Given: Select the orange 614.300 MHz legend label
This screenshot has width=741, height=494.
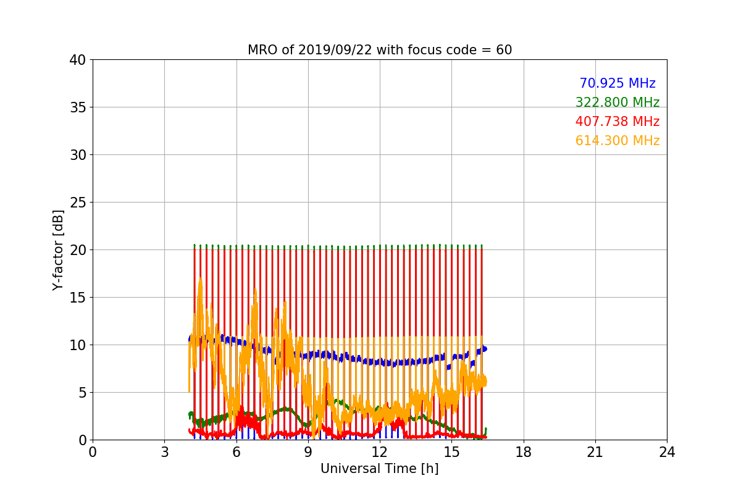Looking at the screenshot, I should pyautogui.click(x=617, y=141).
